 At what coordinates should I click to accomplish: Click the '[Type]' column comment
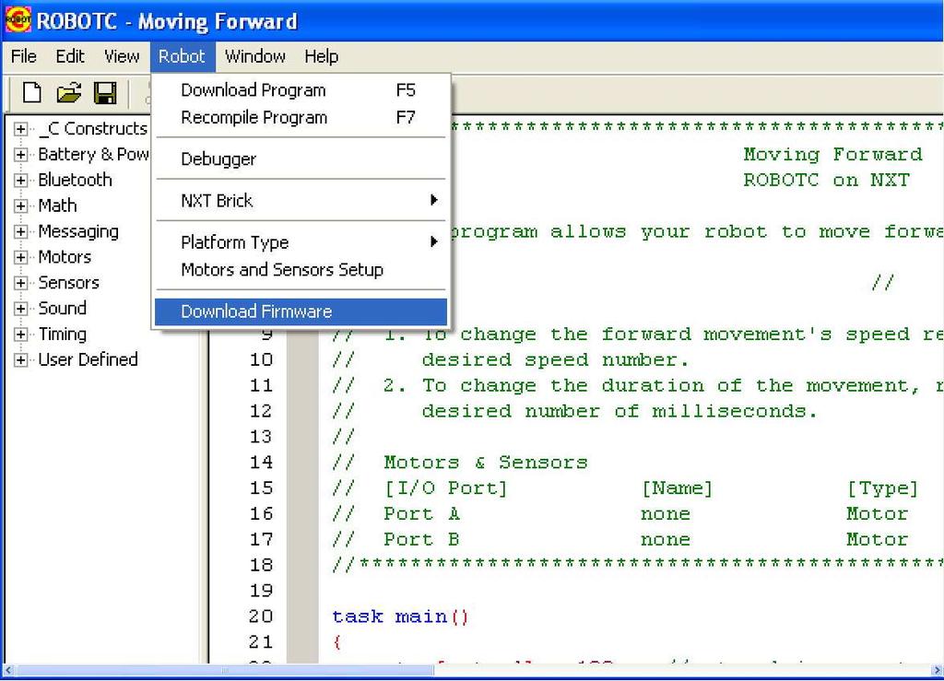point(882,487)
